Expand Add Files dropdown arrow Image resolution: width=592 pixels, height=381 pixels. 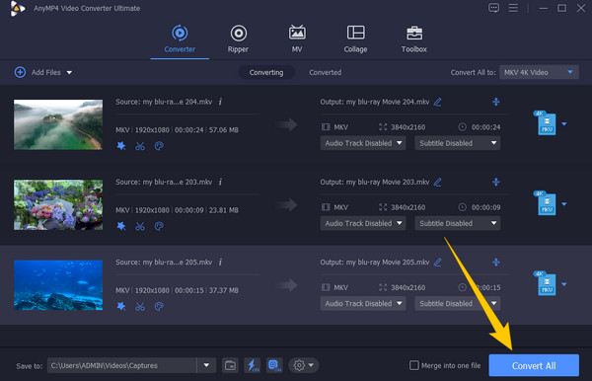69,72
